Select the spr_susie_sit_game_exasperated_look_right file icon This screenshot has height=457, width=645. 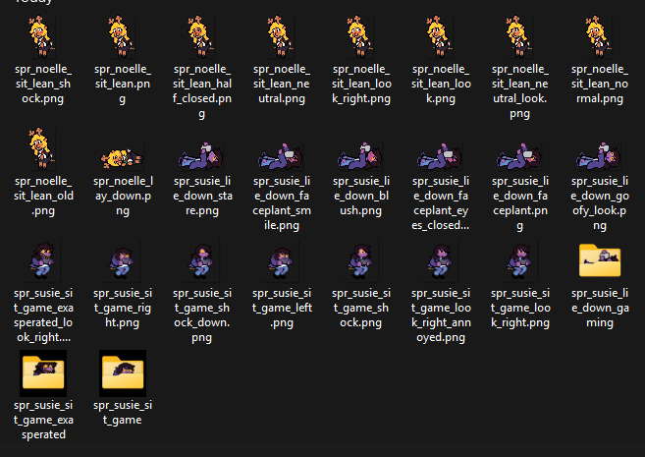point(43,260)
